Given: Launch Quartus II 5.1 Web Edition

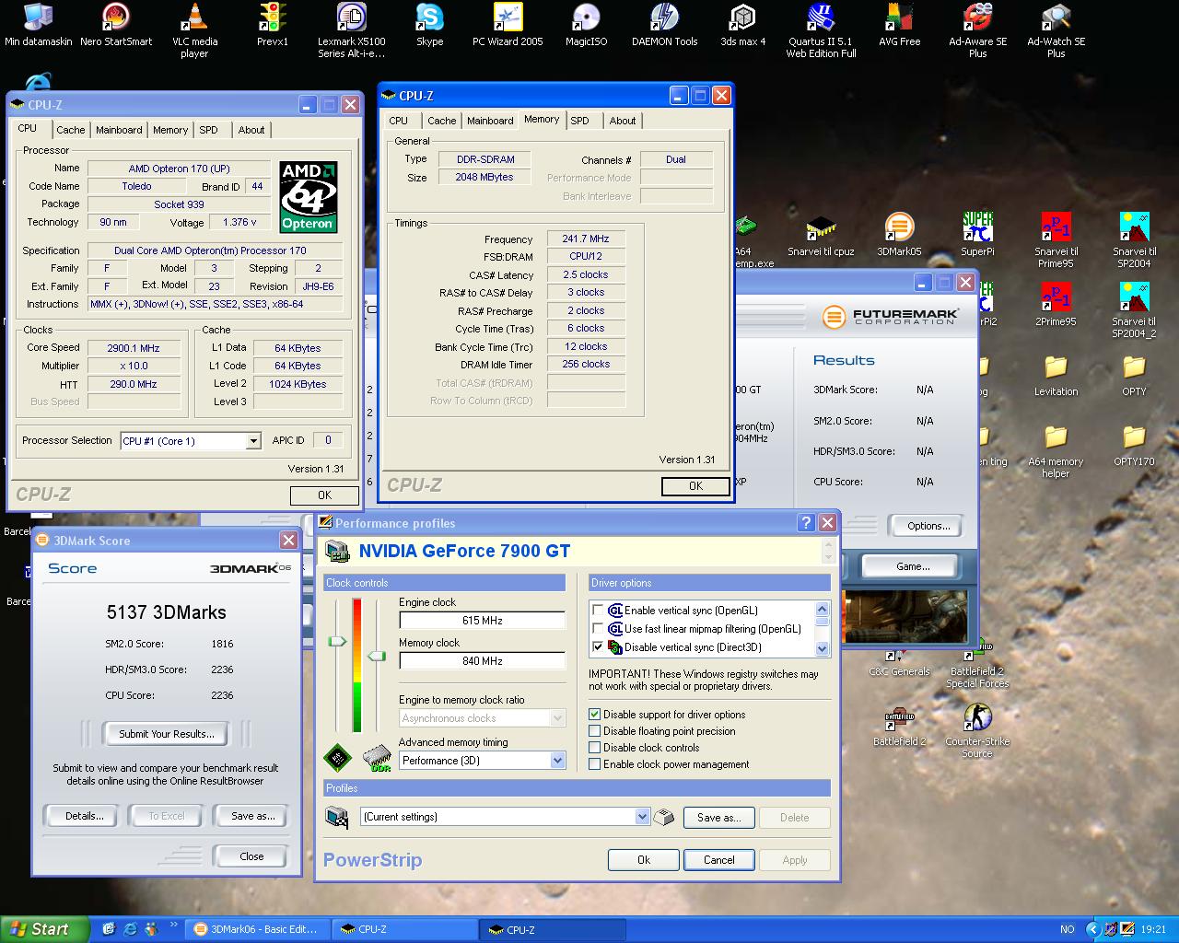Looking at the screenshot, I should coord(821,30).
